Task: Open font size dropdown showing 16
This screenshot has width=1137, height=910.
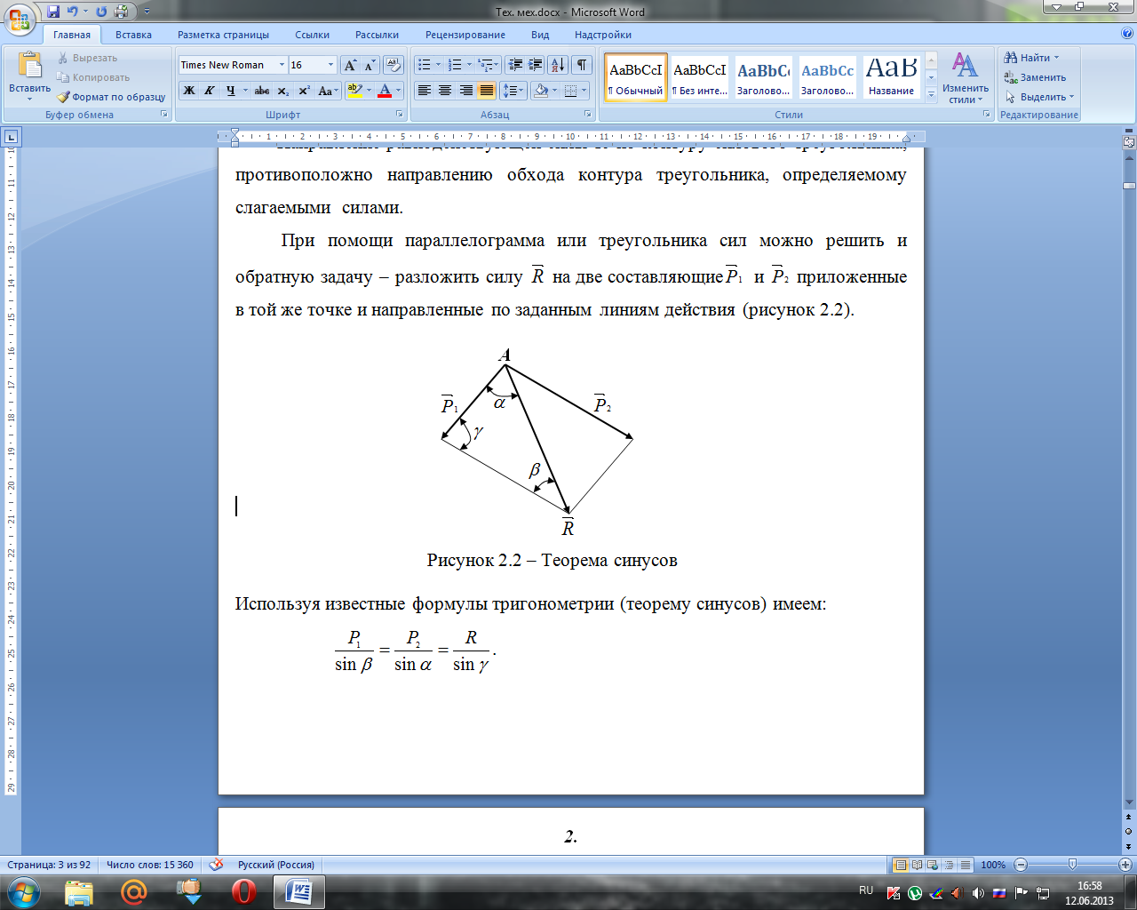Action: point(331,65)
